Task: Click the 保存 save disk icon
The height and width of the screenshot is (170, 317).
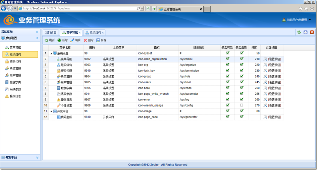Action: tap(98, 40)
